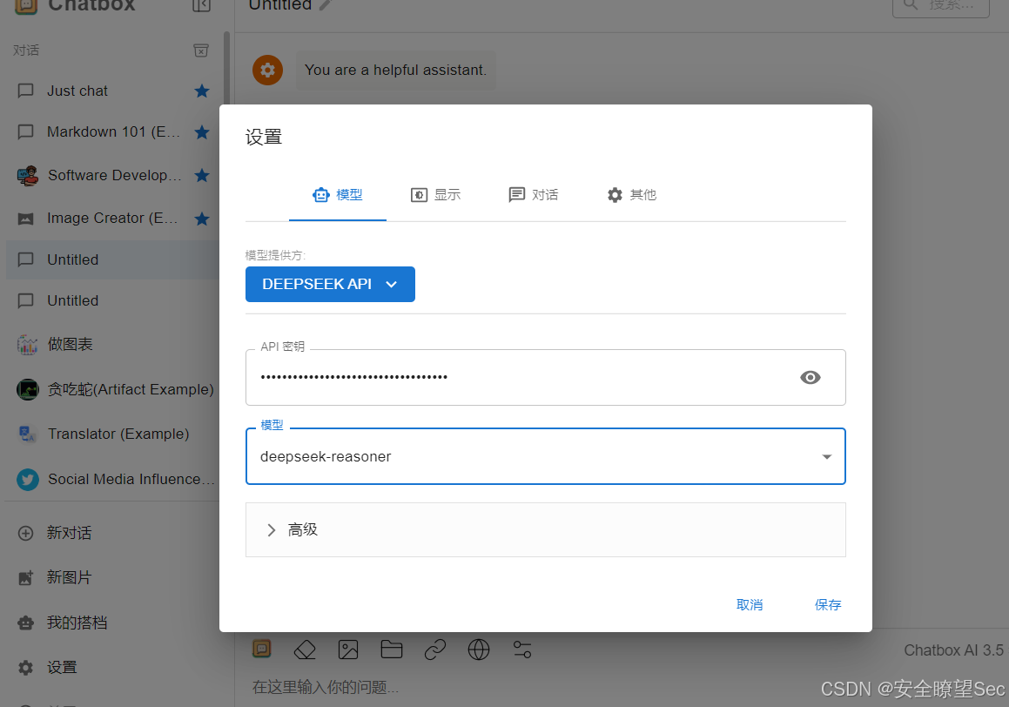Screen dimensions: 1009x707
Task: Click the attach link icon
Action: 435,650
